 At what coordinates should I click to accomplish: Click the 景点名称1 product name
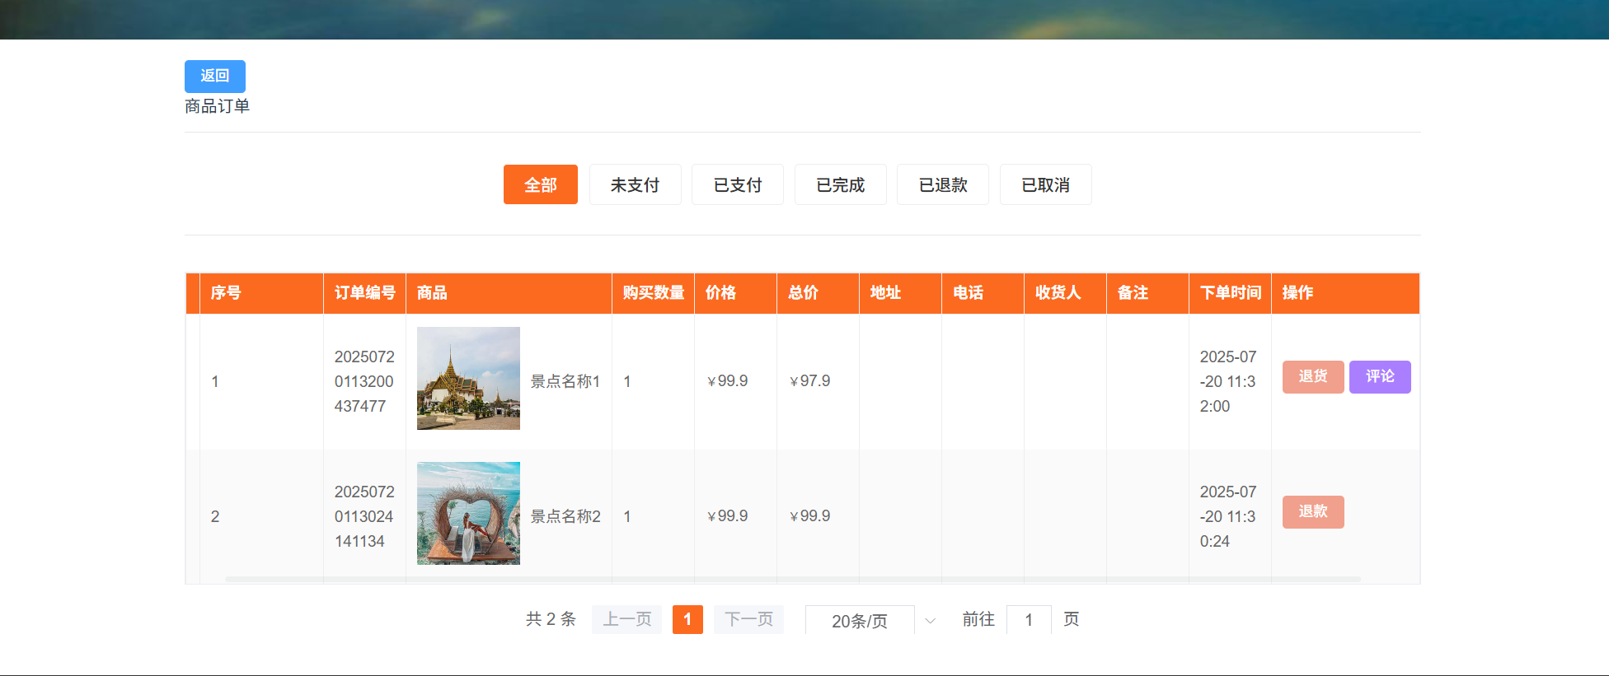(565, 381)
